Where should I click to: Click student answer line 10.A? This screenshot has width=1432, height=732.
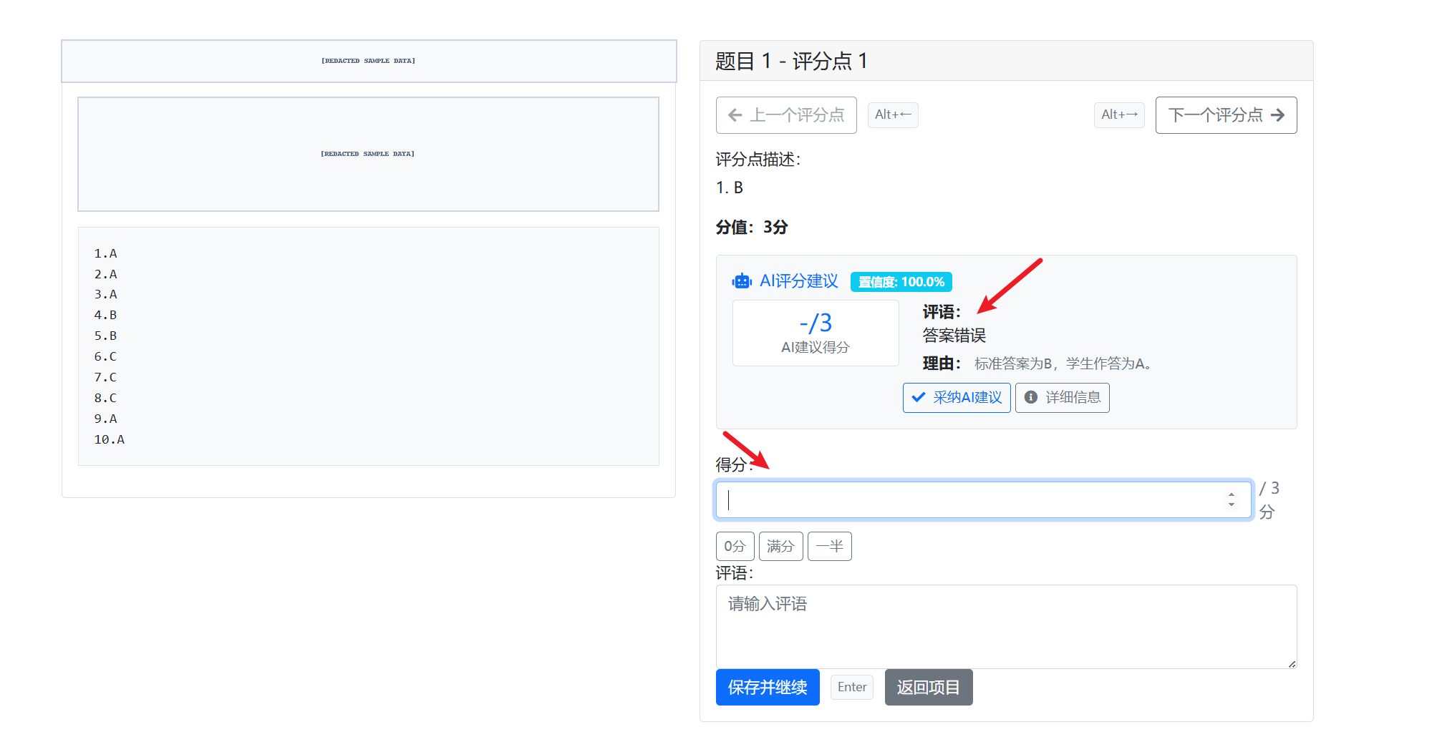click(109, 439)
